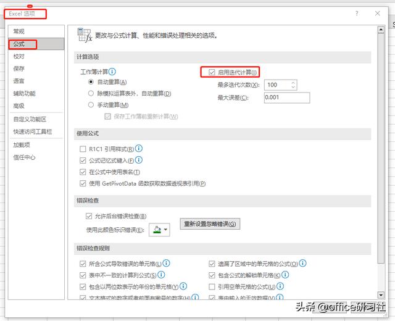Toggle 允许后台错误检查 checkbox
This screenshot has width=395, height=321.
tap(89, 216)
